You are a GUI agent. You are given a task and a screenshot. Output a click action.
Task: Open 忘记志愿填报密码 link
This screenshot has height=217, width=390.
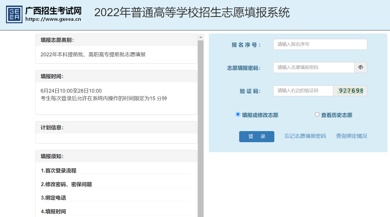tap(305, 136)
